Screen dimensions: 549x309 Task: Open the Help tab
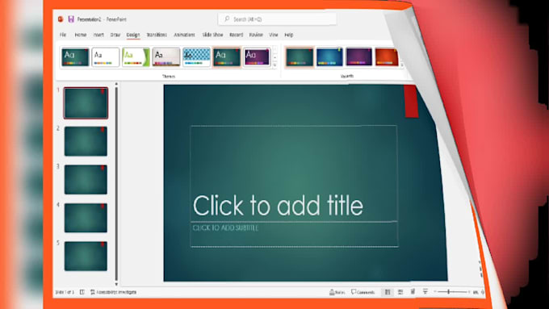(x=289, y=35)
